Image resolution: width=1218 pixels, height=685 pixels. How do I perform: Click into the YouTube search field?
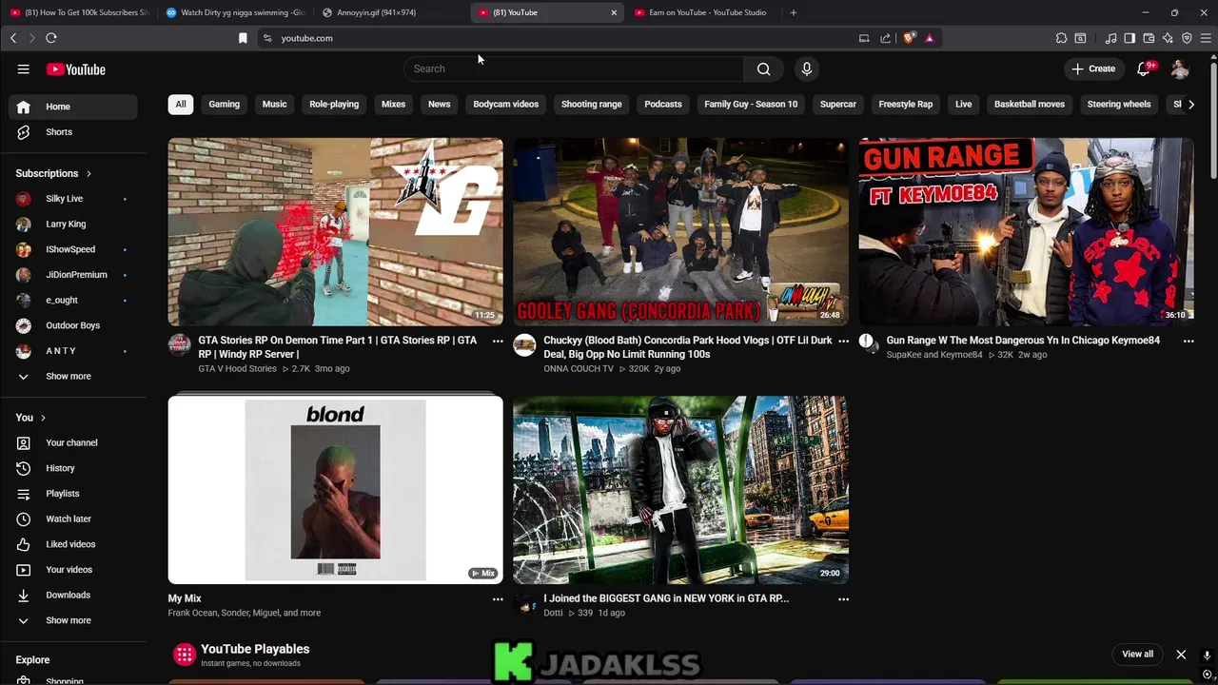point(574,68)
